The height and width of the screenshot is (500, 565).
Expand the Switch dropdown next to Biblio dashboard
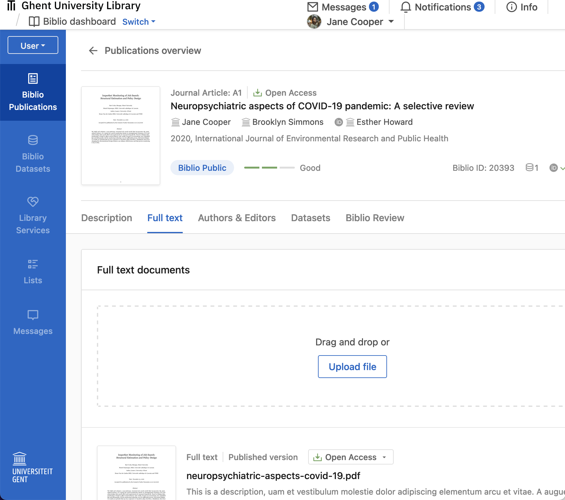(138, 22)
